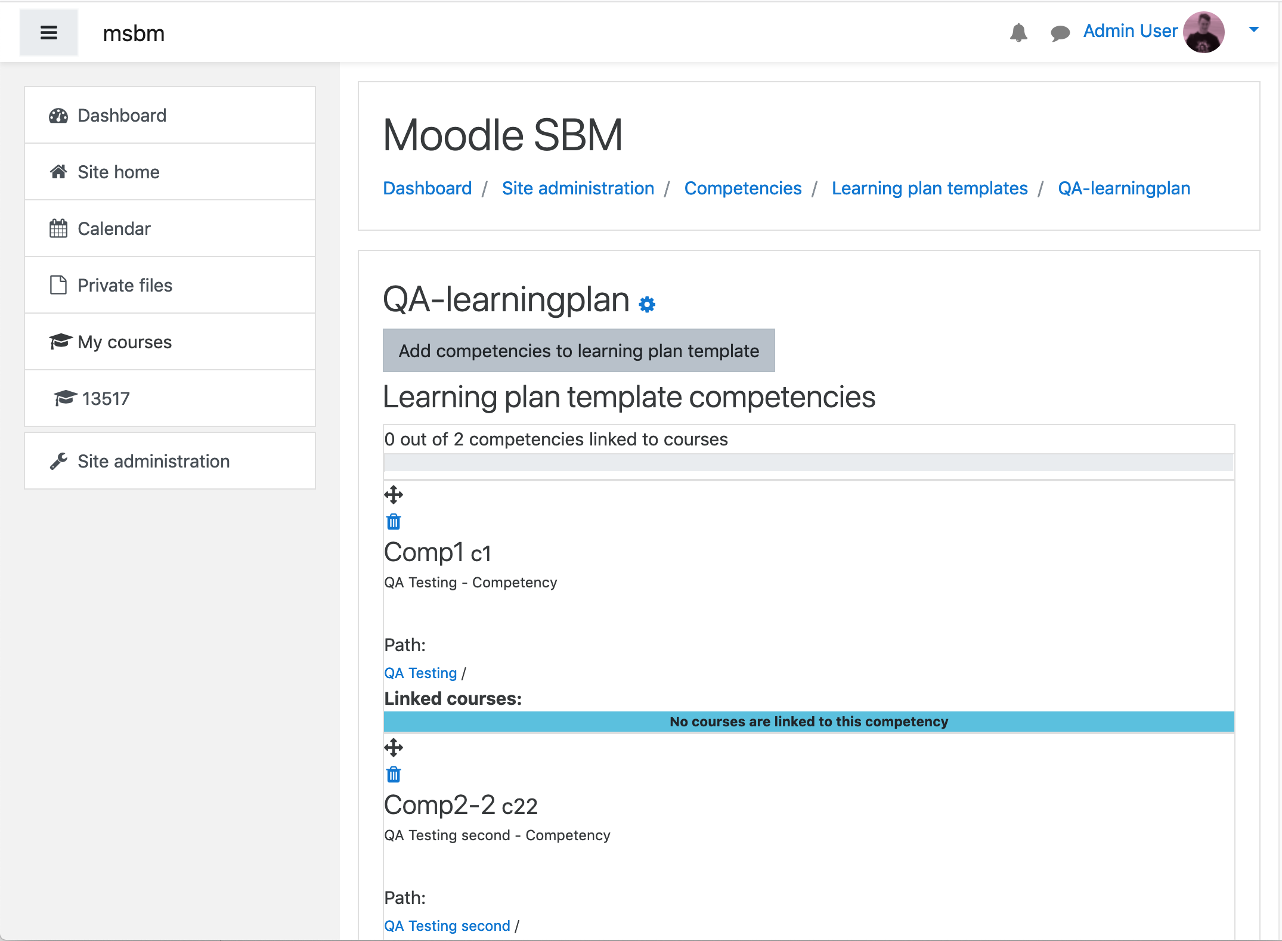This screenshot has height=941, width=1282.
Task: Expand the user menu dropdown arrow
Action: click(x=1254, y=29)
